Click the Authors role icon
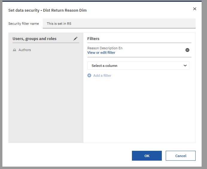 (14, 50)
